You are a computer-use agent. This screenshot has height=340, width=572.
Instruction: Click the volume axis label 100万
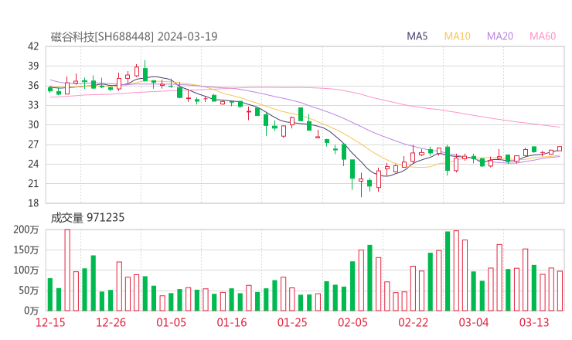point(26,270)
